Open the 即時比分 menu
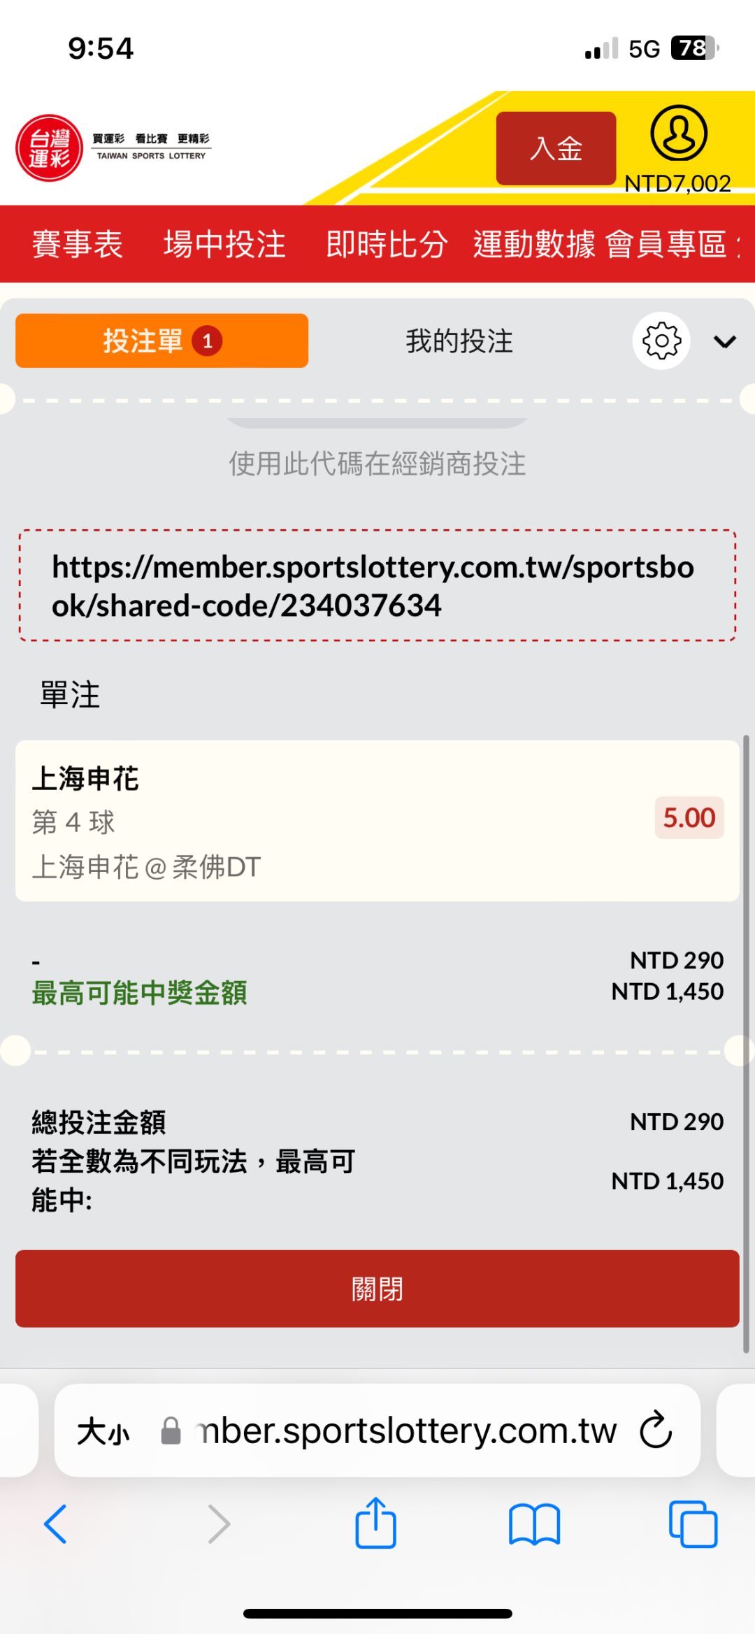 point(387,244)
